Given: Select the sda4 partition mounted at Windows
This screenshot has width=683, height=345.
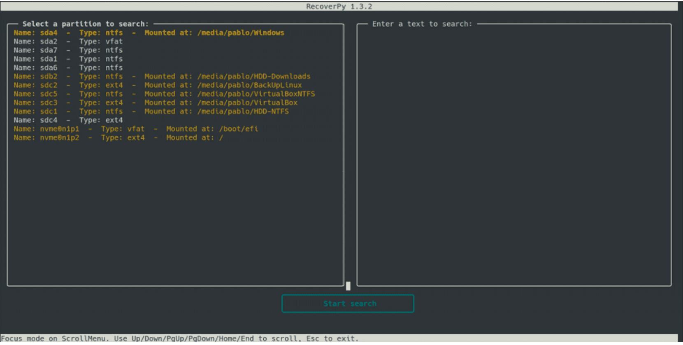Looking at the screenshot, I should (x=149, y=33).
